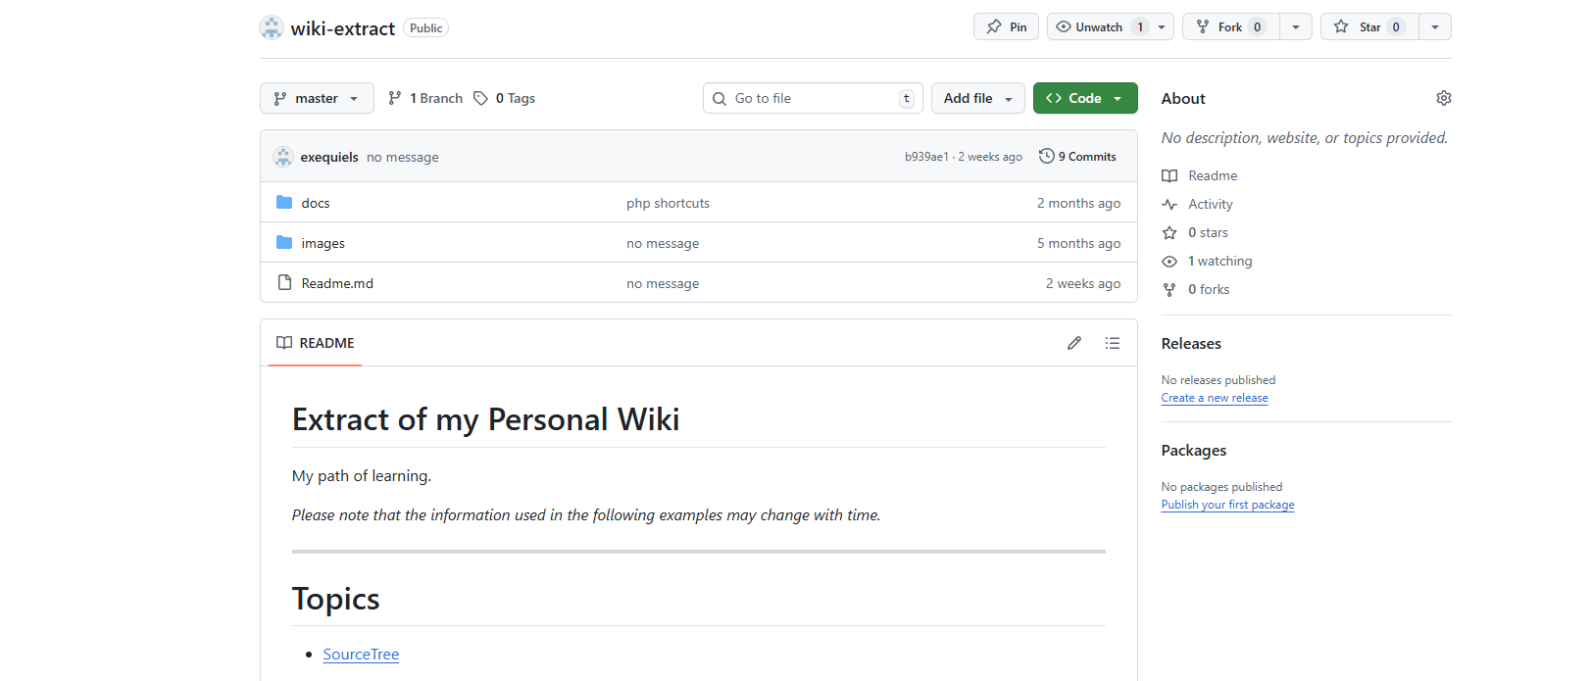
Task: Expand the master branch dropdown
Action: (317, 98)
